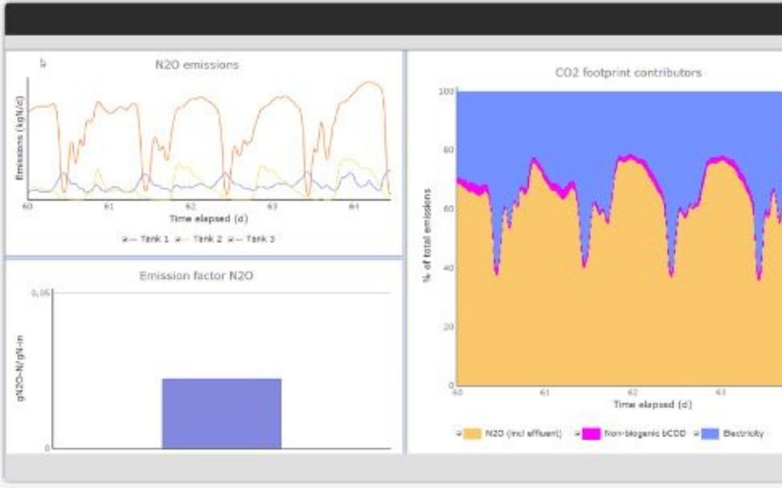
Task: Toggle the N2O (incl effluent) checkbox
Action: (x=458, y=434)
